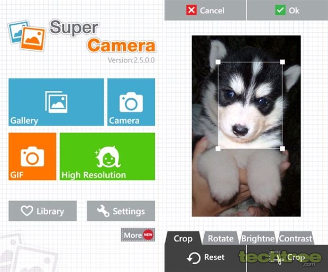
Task: Switch to the Brightness tab
Action: 258,238
